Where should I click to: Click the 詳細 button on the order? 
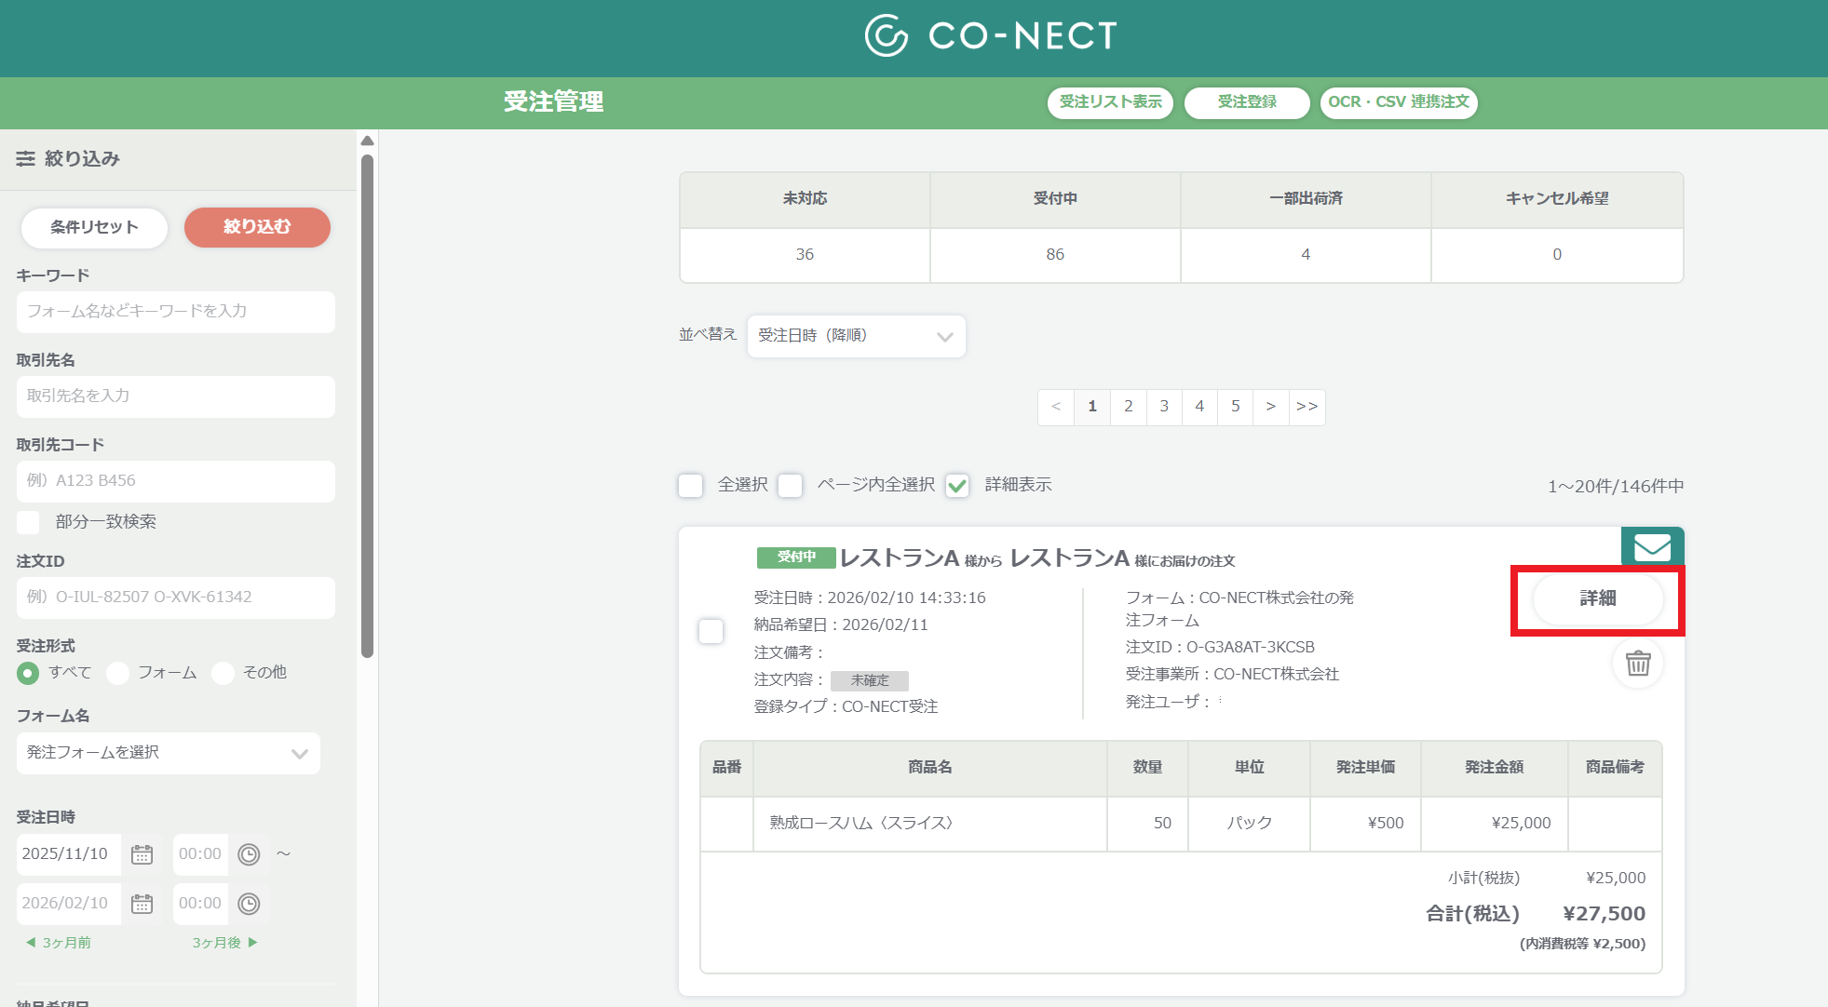pos(1598,599)
